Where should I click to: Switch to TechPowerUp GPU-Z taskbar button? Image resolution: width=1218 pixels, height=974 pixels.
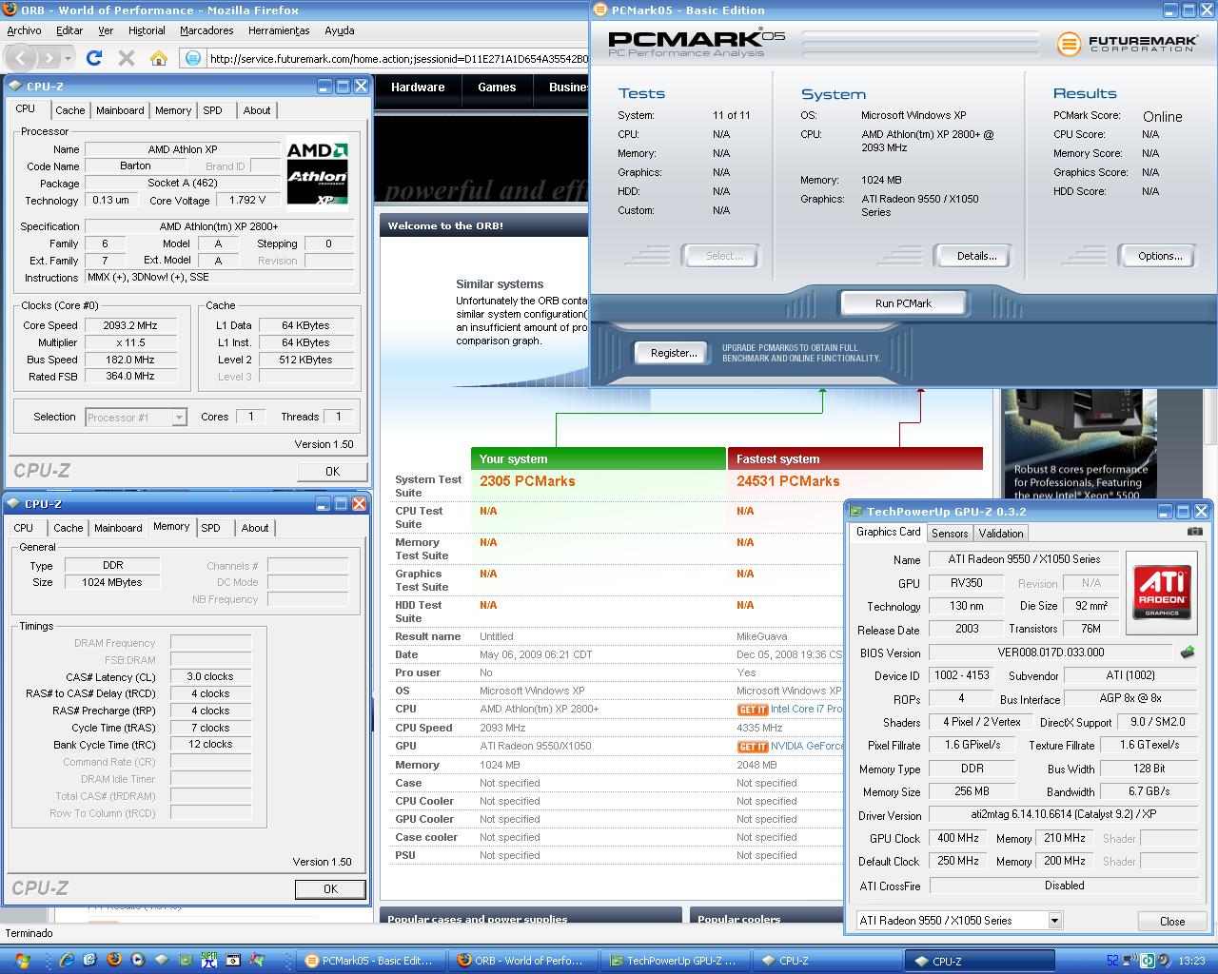pyautogui.click(x=676, y=961)
